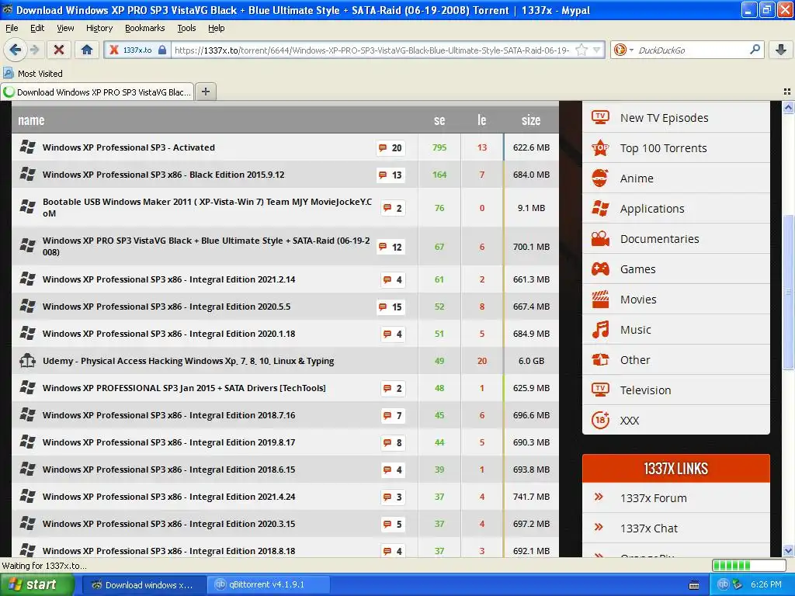Screen dimensions: 795x596
Task: Click the Games controller icon
Action: coord(600,269)
